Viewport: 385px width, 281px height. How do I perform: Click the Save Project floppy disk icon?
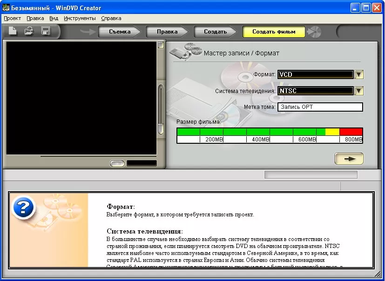point(46,31)
